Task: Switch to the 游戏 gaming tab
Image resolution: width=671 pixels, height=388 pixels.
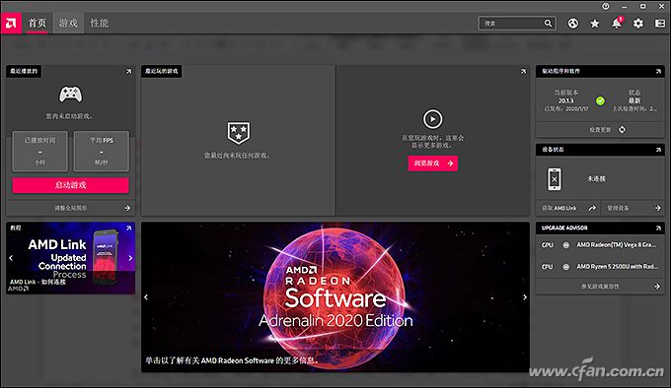Action: [x=68, y=23]
